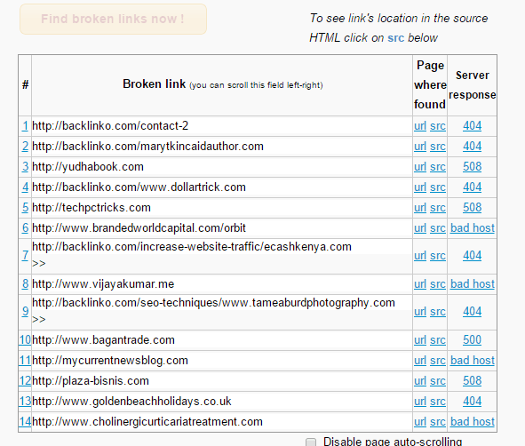Open 508 response for techpctricks.com
This screenshot has height=446, width=525.
[x=472, y=208]
